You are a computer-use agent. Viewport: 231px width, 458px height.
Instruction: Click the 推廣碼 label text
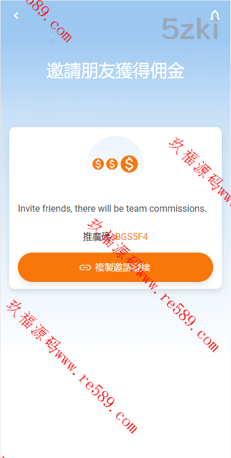[x=98, y=236]
